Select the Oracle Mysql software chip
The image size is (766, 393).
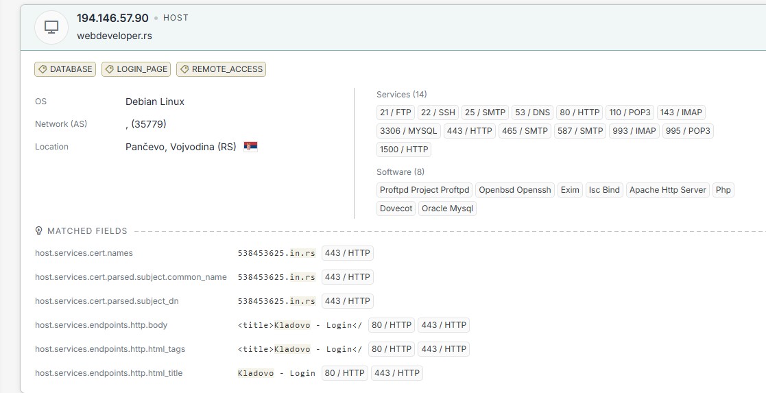pyautogui.click(x=448, y=209)
